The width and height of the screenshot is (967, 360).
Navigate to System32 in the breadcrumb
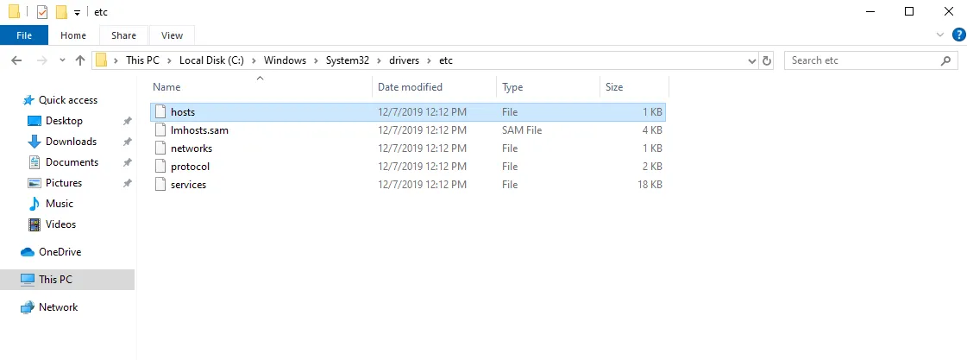348,60
